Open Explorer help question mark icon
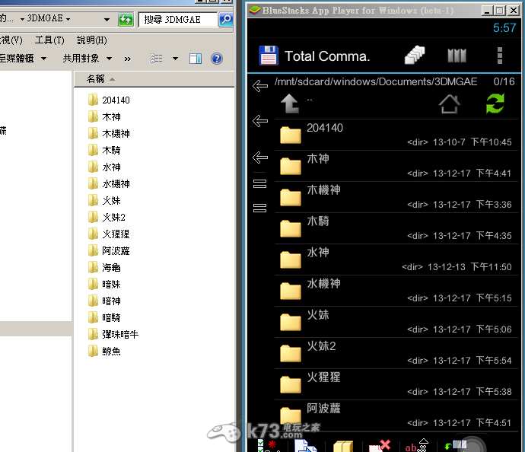The image size is (525, 452). tap(217, 59)
